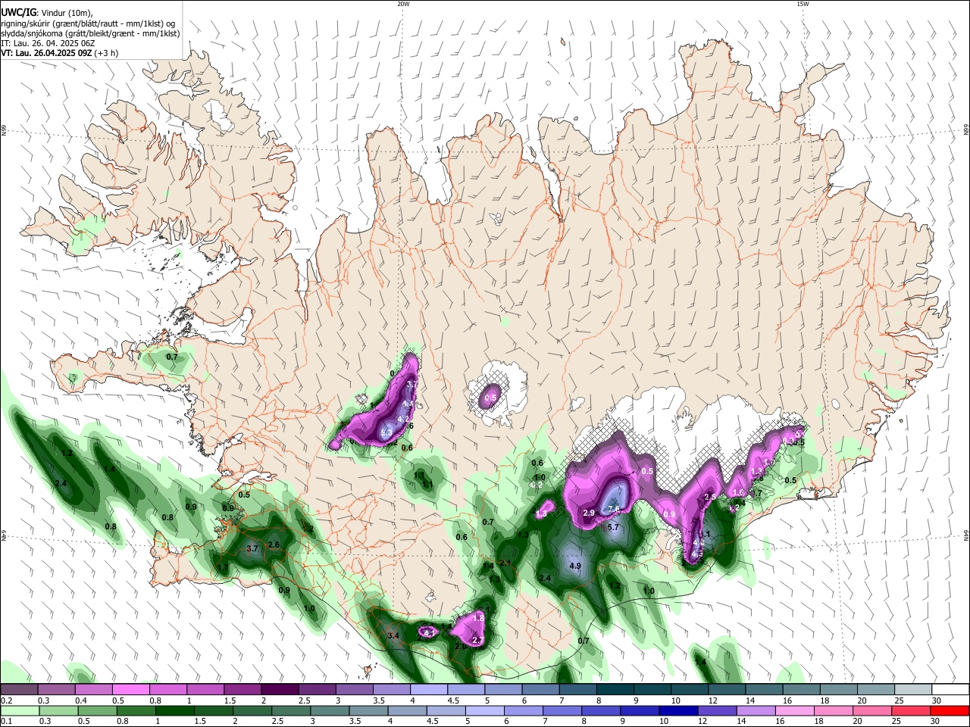Pick purple legend swatch between 0.3 and 0.4
The height and width of the screenshot is (727, 970).
[57, 690]
